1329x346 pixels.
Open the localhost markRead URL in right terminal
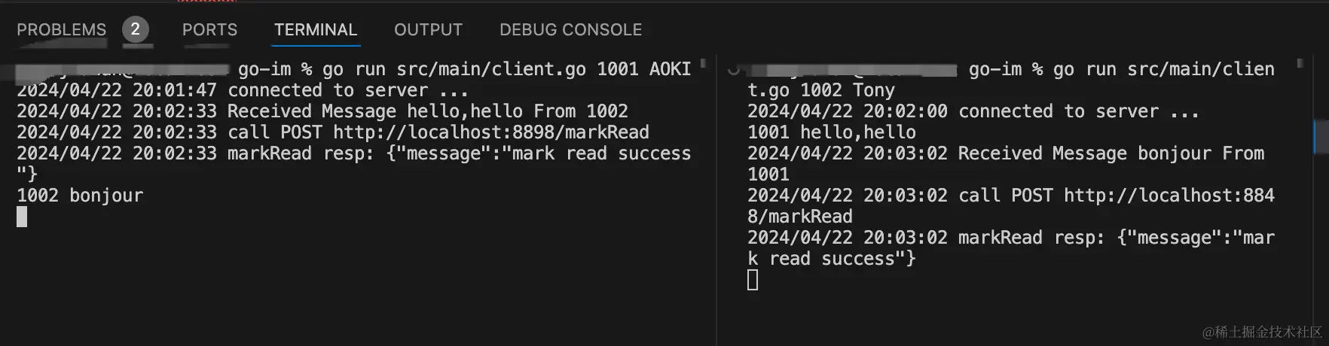(1169, 196)
